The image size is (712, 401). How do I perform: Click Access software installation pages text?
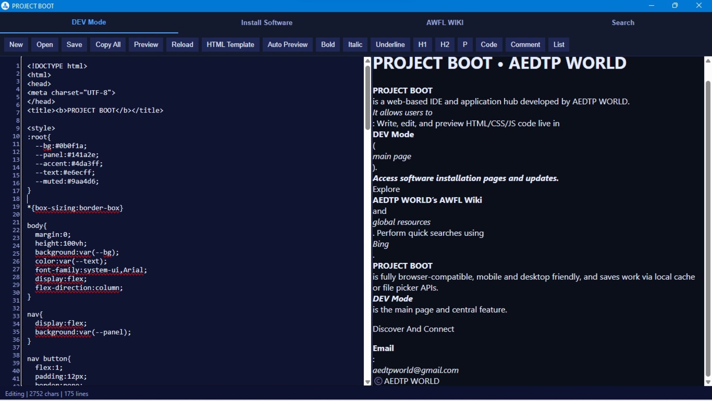click(x=466, y=179)
